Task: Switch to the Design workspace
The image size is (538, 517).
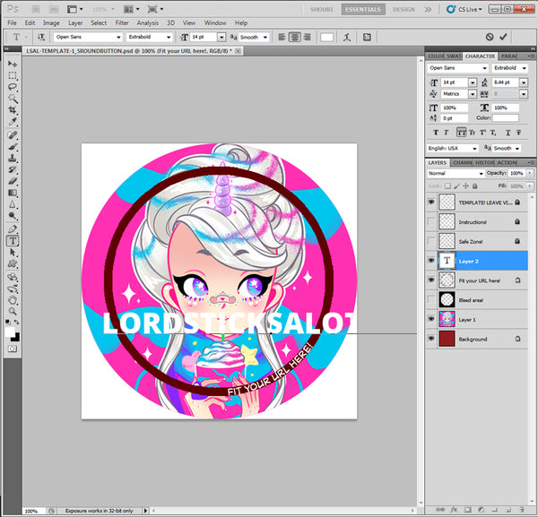Action: coord(404,9)
